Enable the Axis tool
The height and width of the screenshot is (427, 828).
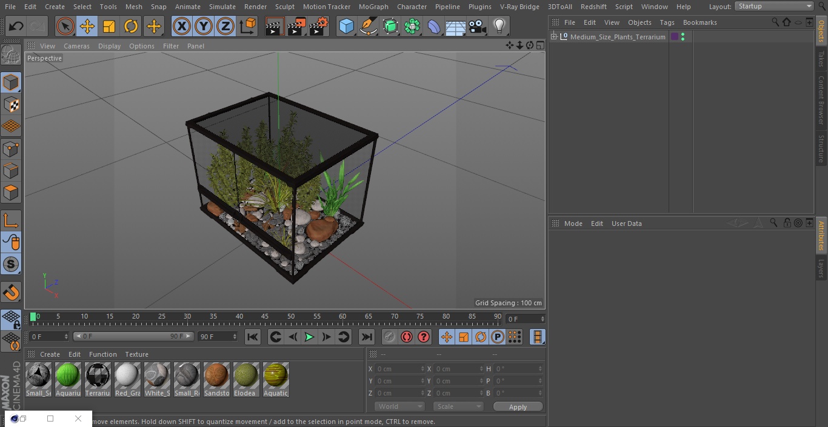tap(11, 220)
